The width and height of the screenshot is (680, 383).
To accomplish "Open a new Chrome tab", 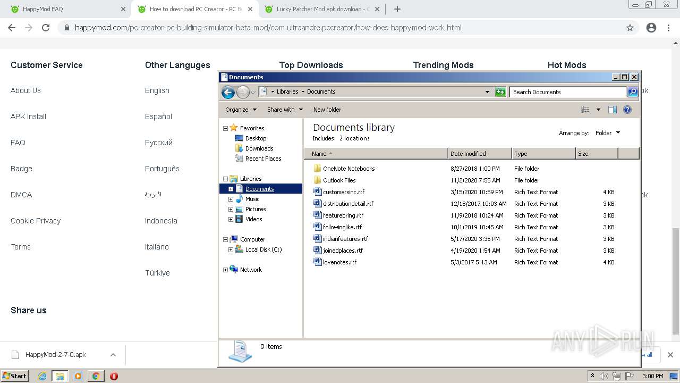I will pyautogui.click(x=397, y=9).
